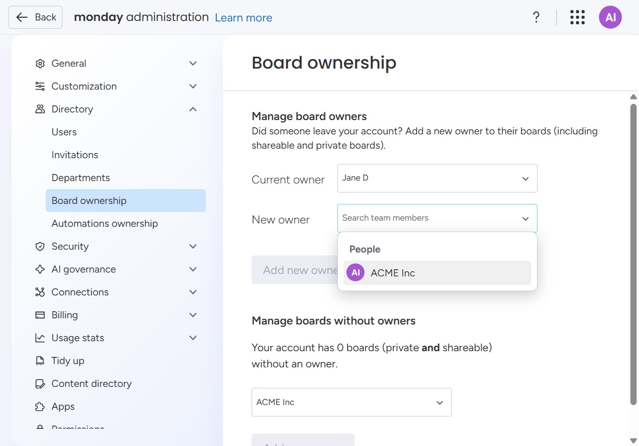
Task: Click the Directory people icon
Action: [x=40, y=109]
